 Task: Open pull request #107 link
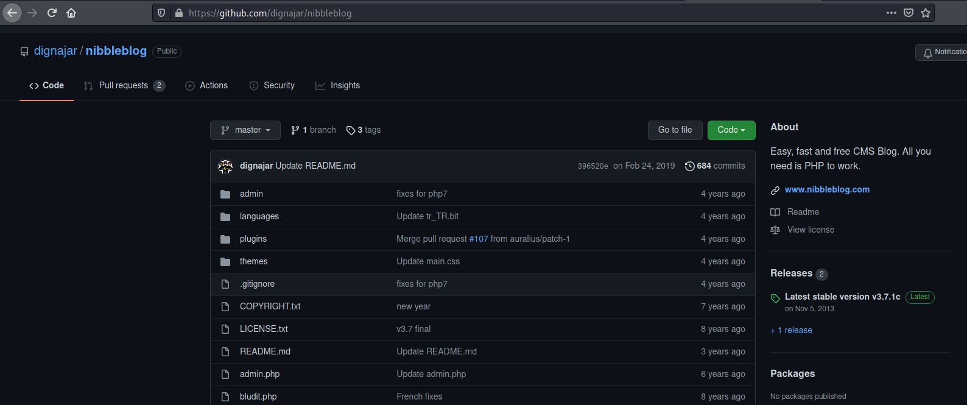pyautogui.click(x=479, y=239)
